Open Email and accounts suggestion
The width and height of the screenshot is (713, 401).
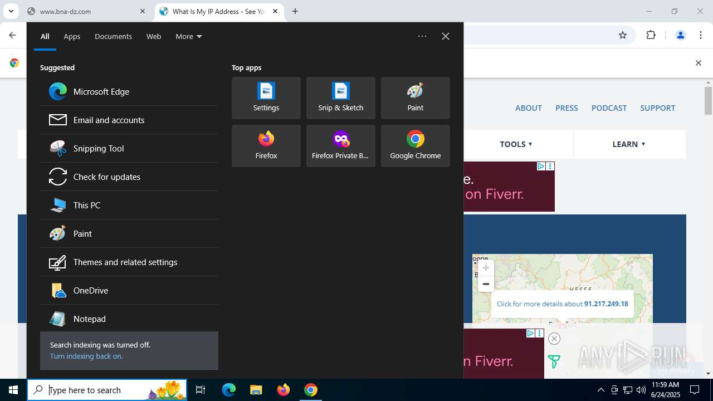pos(129,120)
